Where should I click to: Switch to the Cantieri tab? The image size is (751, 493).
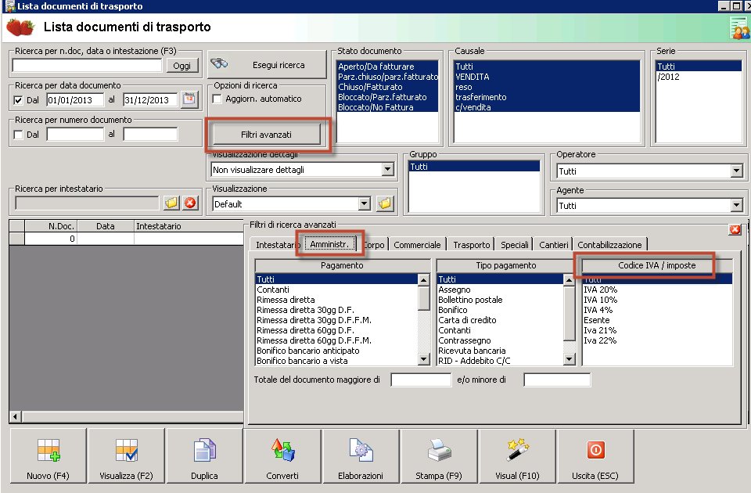(553, 245)
